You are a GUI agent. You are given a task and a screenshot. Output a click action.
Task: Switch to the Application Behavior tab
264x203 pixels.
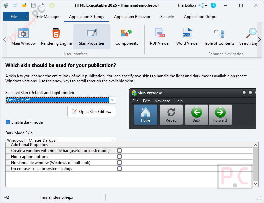(132, 17)
